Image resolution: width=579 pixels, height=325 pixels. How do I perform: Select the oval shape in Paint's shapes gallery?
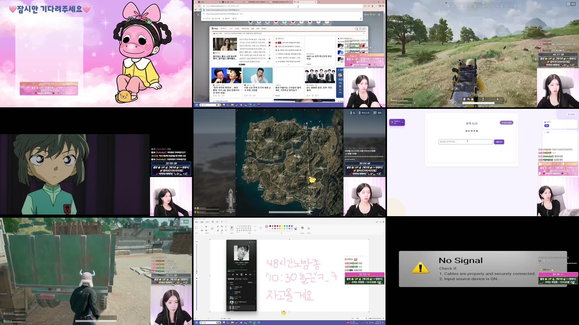[242, 226]
